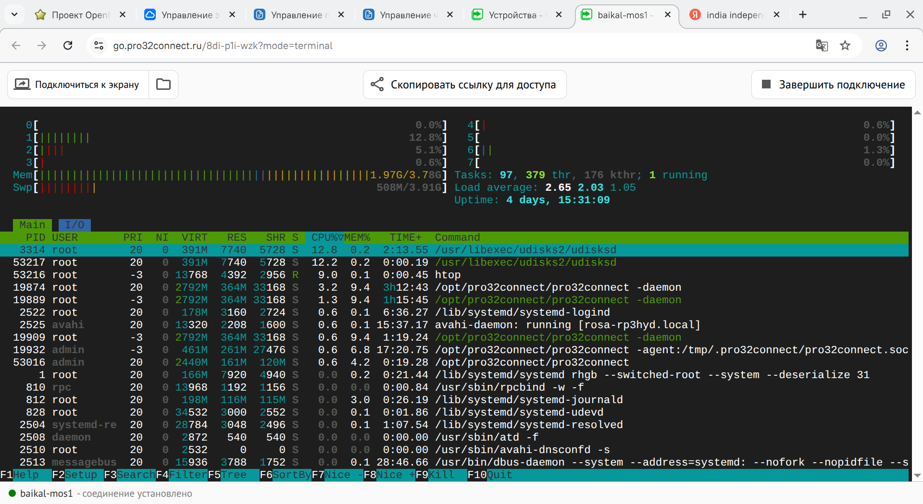The image size is (923, 504).
Task: Switch to the I/O tab in htop
Action: (75, 225)
